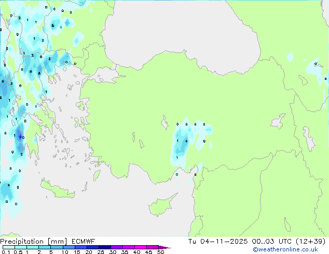The height and width of the screenshot is (254, 329).
Task: Click the 'Tu 04-11-2025' forecast date text
Action: click(218, 242)
